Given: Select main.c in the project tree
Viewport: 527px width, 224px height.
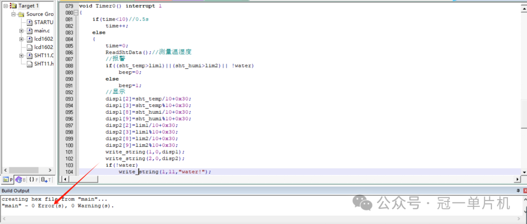Looking at the screenshot, I should [41, 31].
